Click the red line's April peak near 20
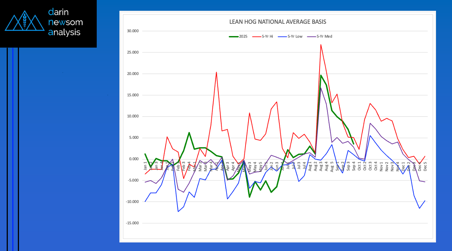 click(x=217, y=72)
